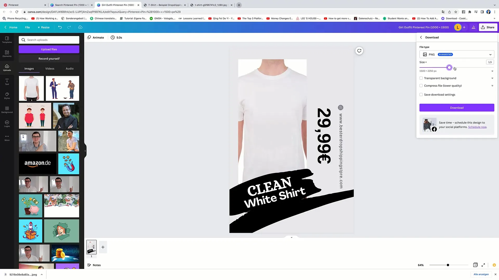
Task: Click Schedule now link for social media
Action: 477,127
